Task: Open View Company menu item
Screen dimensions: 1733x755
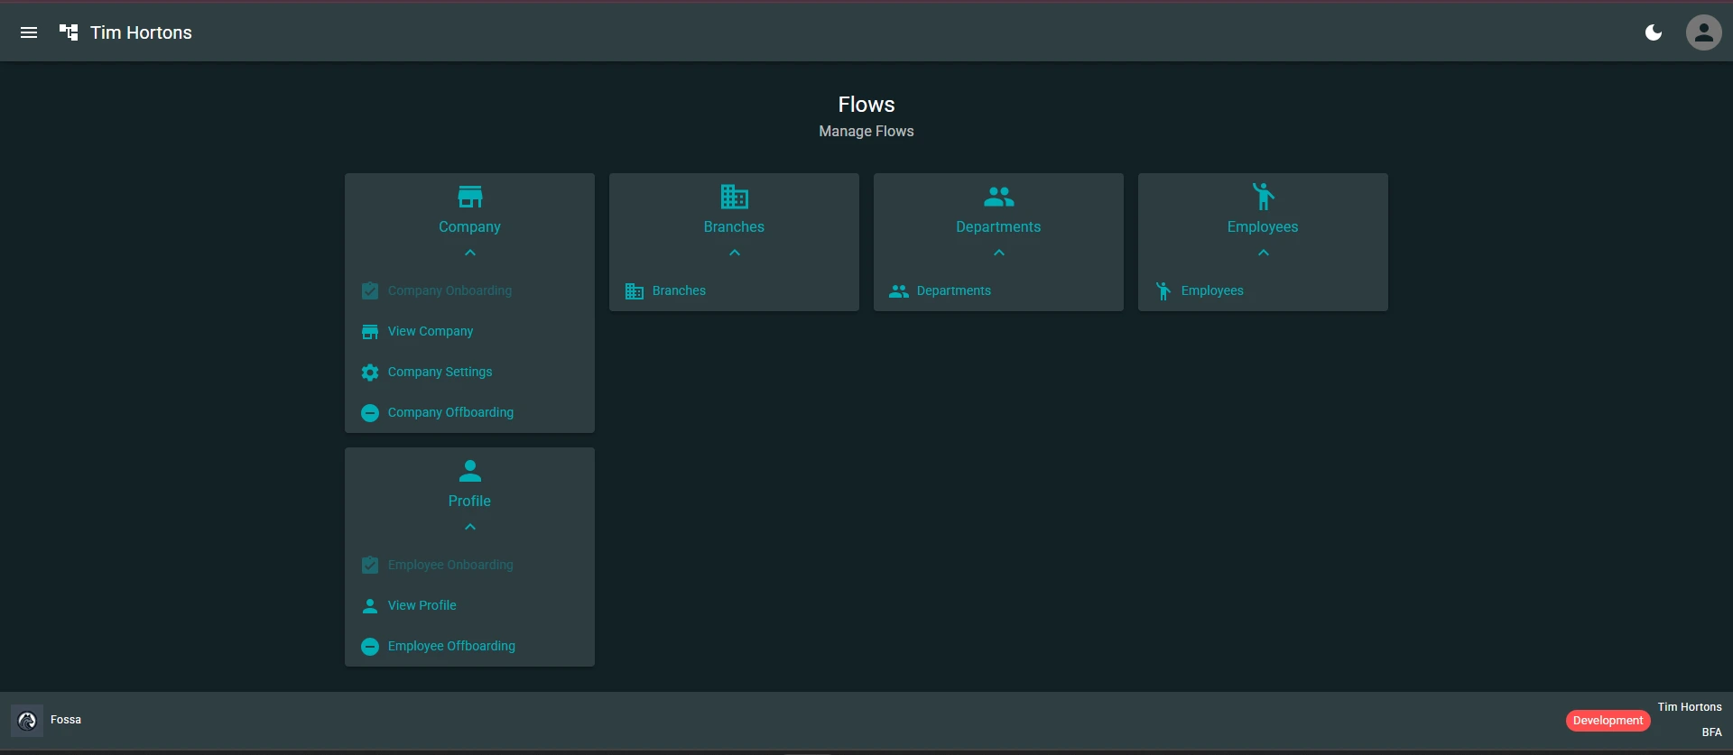Action: click(431, 331)
